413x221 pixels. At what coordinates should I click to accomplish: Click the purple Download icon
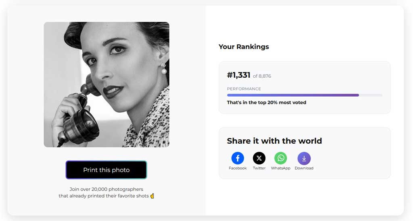point(304,158)
